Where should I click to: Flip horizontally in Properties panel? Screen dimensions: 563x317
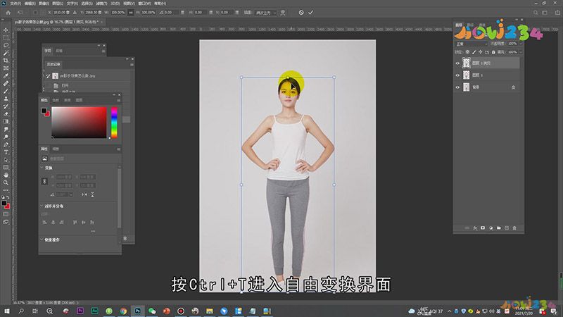[x=84, y=194]
